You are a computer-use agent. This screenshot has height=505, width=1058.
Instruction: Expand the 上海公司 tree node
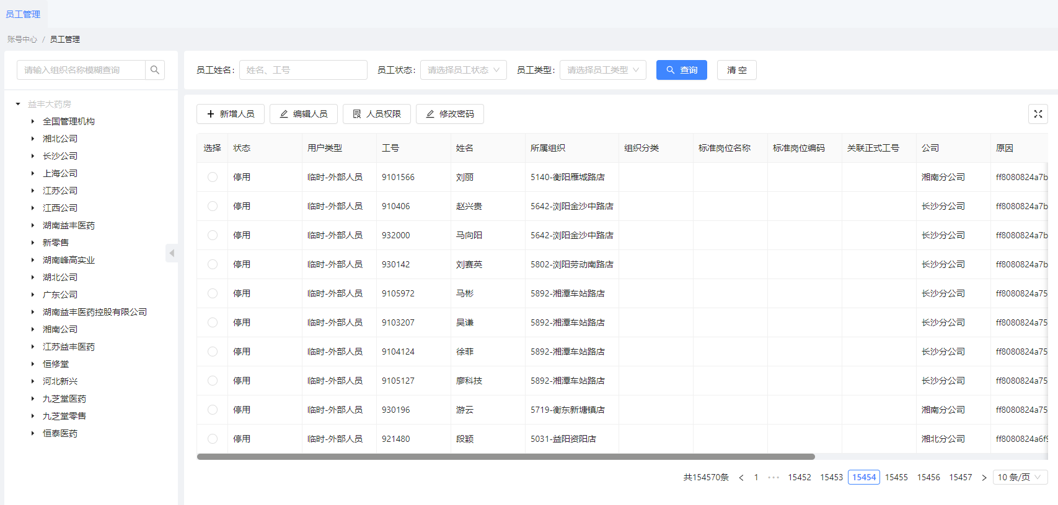33,173
